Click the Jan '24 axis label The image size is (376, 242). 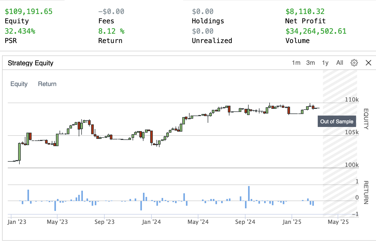151,222
